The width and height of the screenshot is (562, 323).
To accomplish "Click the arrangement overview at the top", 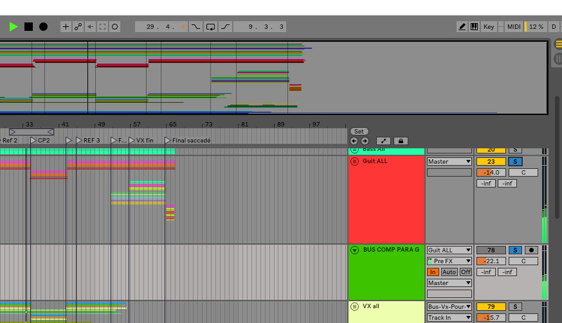I will pos(274,78).
